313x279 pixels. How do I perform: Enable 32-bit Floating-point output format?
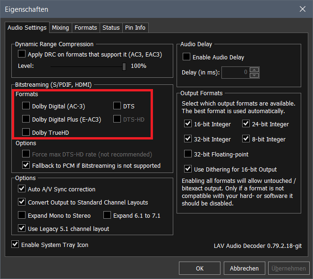pos(188,154)
